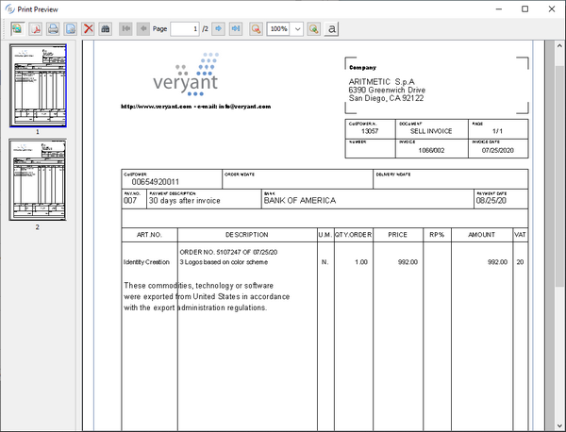Click the 'RP%' column header
The width and height of the screenshot is (566, 432).
(x=437, y=235)
